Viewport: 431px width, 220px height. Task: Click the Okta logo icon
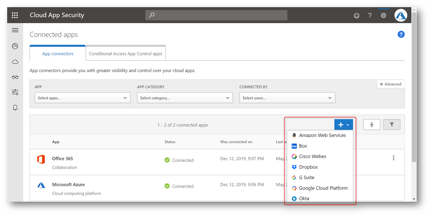pyautogui.click(x=294, y=199)
